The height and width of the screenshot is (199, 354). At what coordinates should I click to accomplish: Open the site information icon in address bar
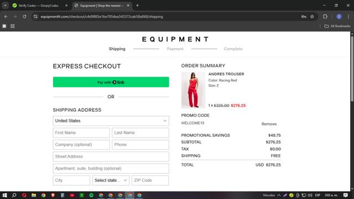coord(35,17)
